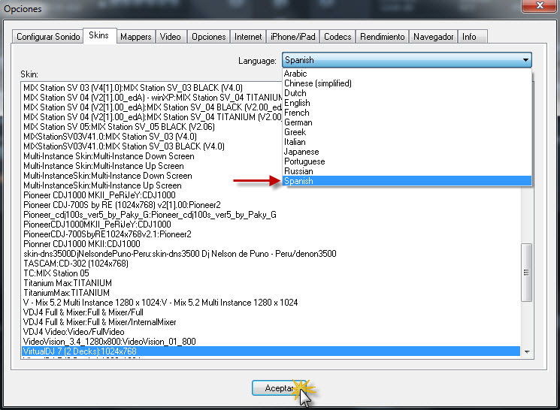
Task: Pick Japanese from the dropdown
Action: click(x=407, y=152)
